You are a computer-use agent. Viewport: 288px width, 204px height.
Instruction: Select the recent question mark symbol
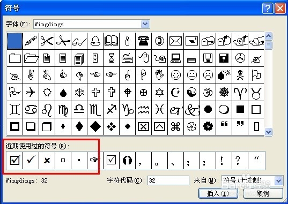240,160
